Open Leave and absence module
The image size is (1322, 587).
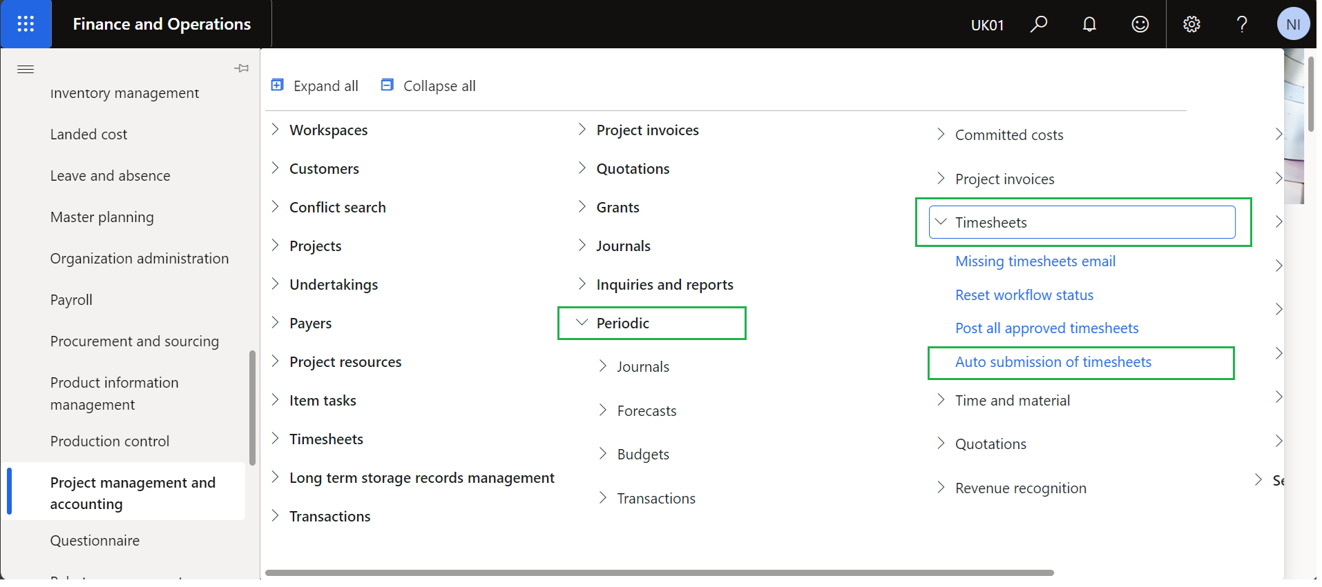coord(110,176)
